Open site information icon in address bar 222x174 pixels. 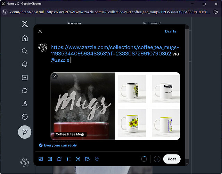5,12
